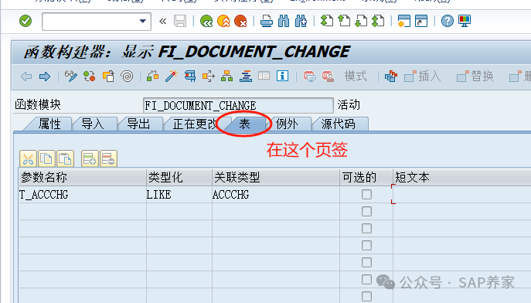
Task: Click the 模式 pattern button
Action: pyautogui.click(x=356, y=77)
